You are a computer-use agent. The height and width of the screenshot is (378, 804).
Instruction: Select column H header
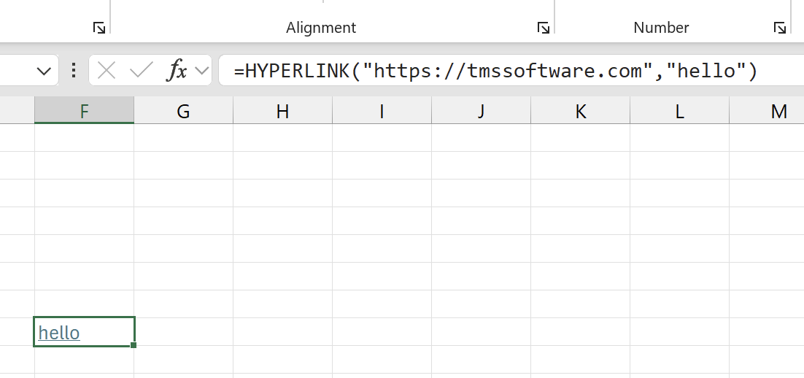coord(282,111)
